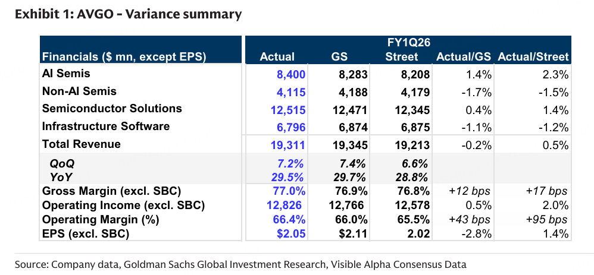This screenshot has height=275, width=594.
Task: Click the Non-AI Semis actual value 4,115
Action: pyautogui.click(x=292, y=92)
